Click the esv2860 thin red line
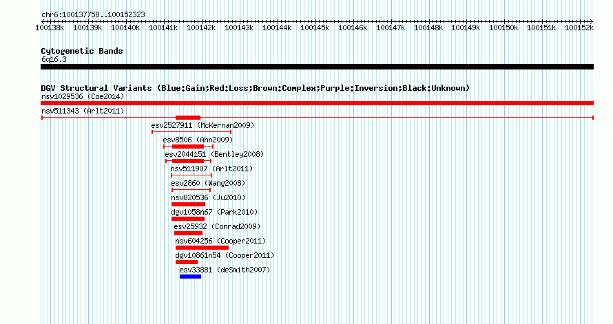The width and height of the screenshot is (613, 324). click(191, 190)
